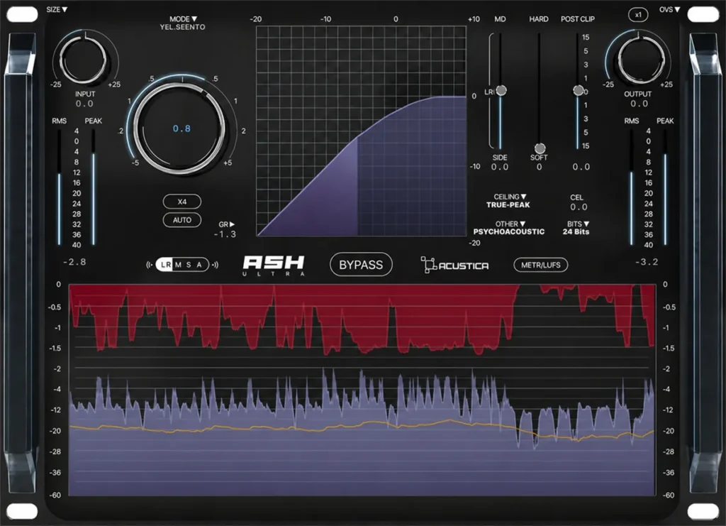Click the INPUT gain knob
This screenshot has width=726, height=526.
(x=84, y=60)
